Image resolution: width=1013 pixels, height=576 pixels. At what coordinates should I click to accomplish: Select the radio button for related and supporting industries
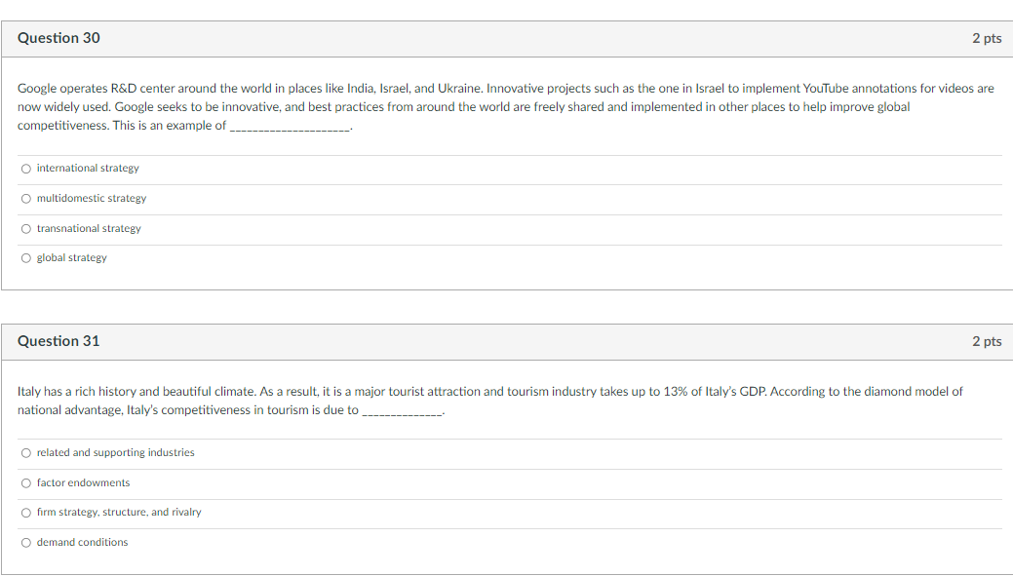click(25, 452)
